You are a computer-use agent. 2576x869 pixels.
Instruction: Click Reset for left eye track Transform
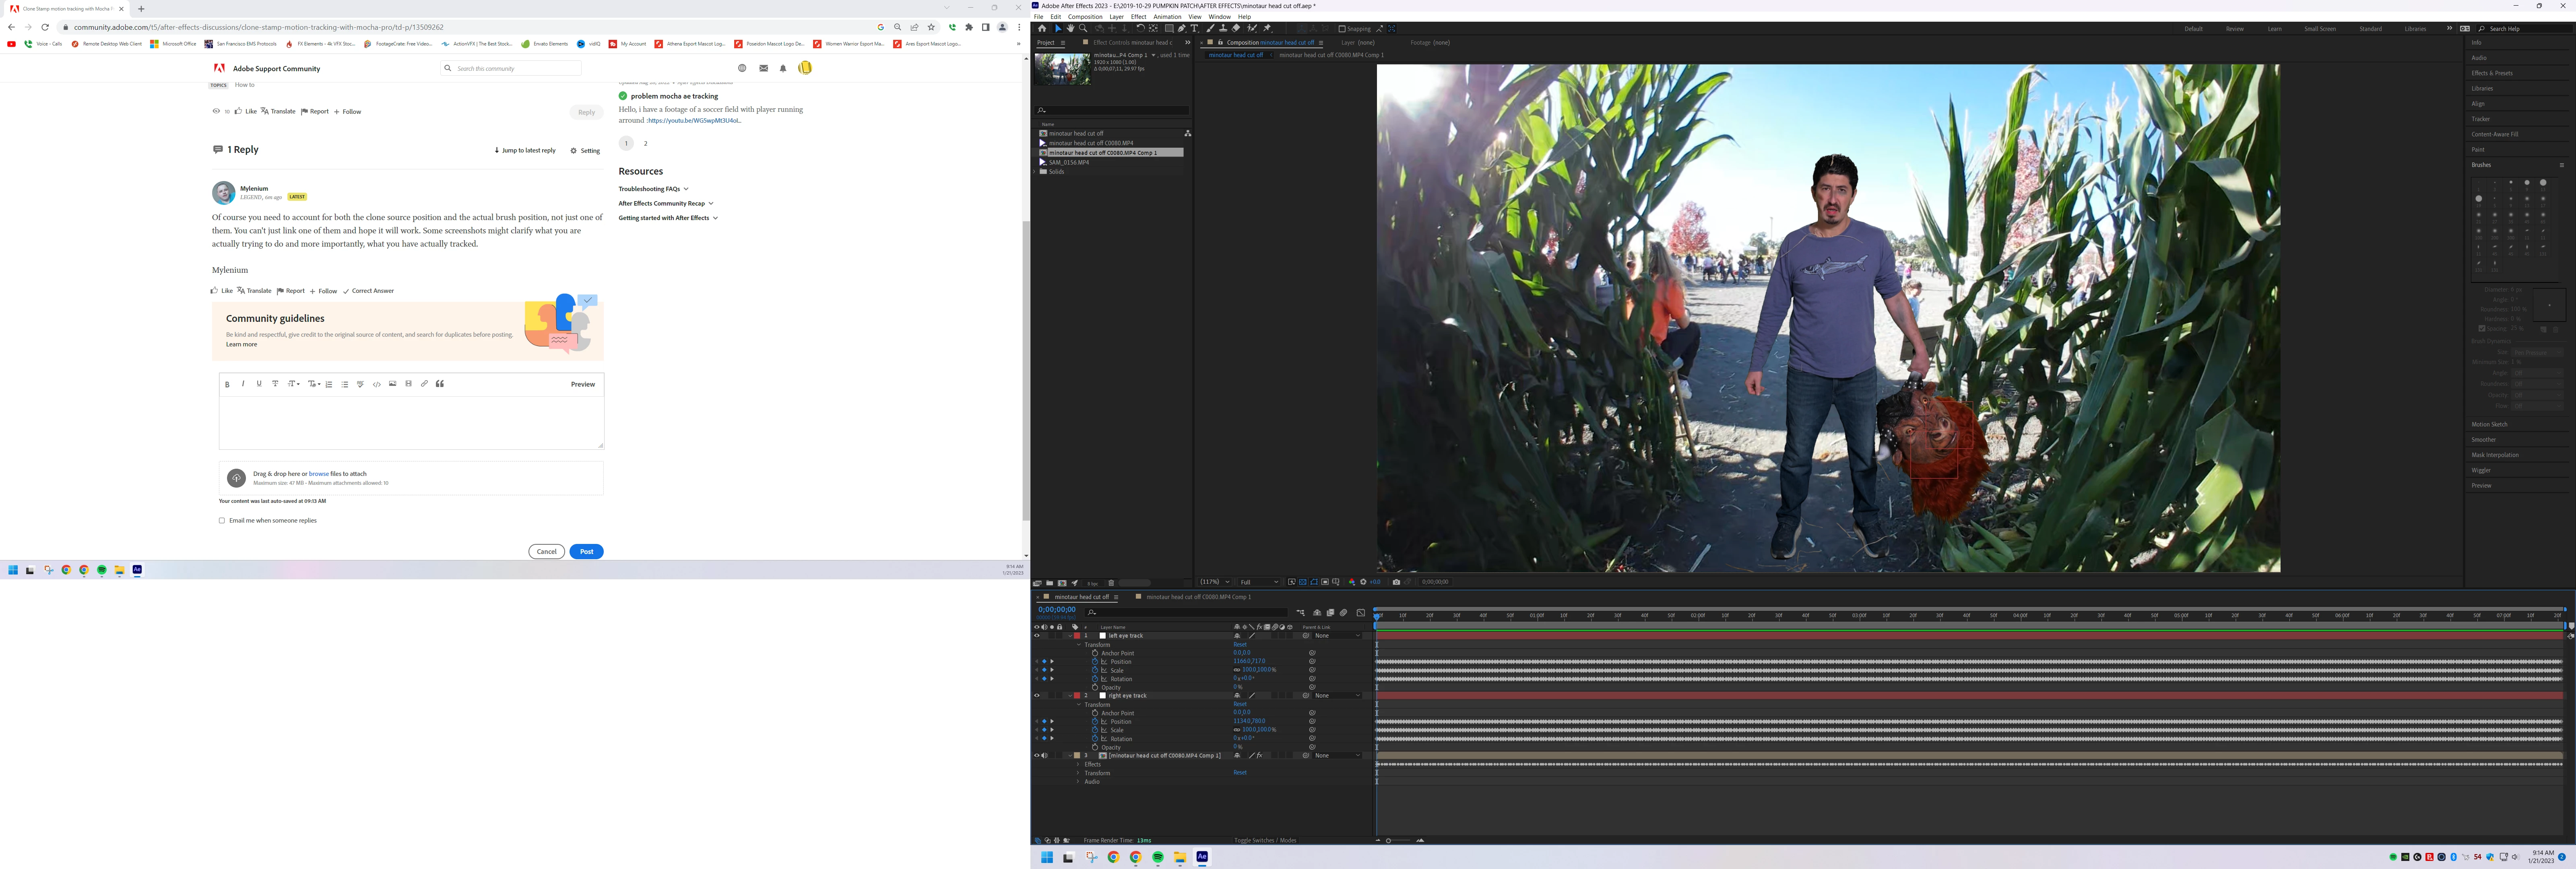[x=1240, y=645]
